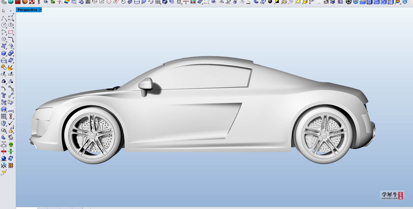The height and width of the screenshot is (209, 413).
Task: Choose the Fillet curves tool
Action: click(11, 39)
